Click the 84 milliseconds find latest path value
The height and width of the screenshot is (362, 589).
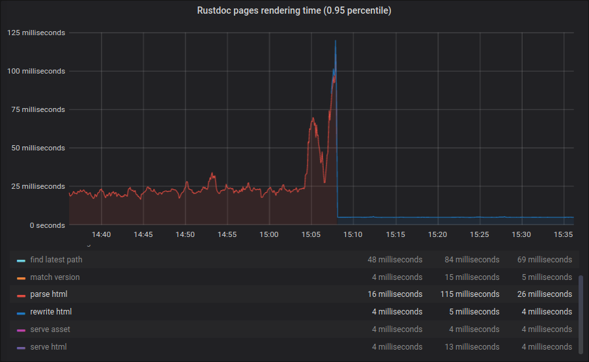pyautogui.click(x=472, y=260)
